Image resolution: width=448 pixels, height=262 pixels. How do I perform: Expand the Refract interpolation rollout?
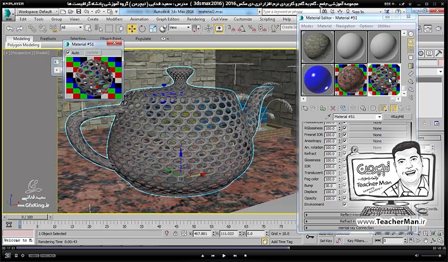(x=357, y=222)
